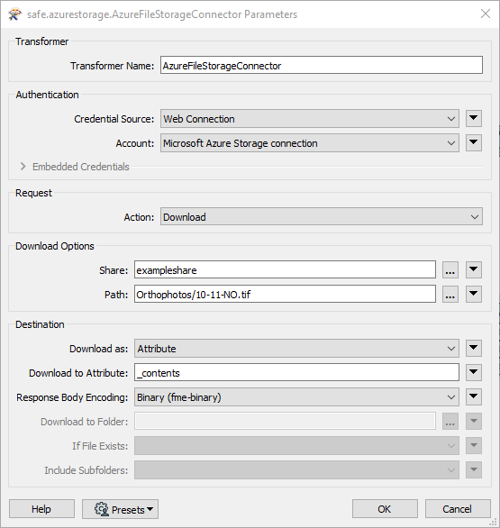Click the Help button
500x528 pixels.
[x=41, y=509]
